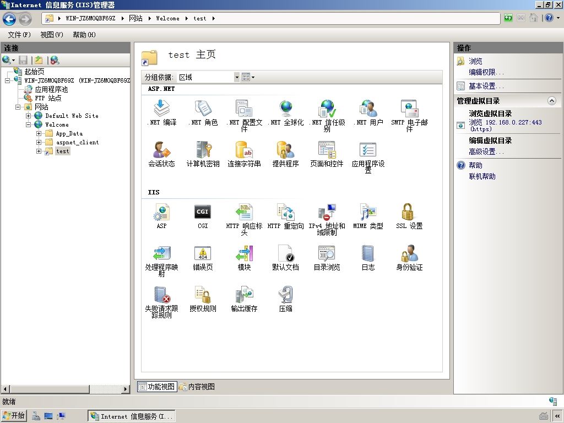Image resolution: width=564 pixels, height=423 pixels.
Task: Open the 目录浏览 feature
Action: tap(327, 258)
